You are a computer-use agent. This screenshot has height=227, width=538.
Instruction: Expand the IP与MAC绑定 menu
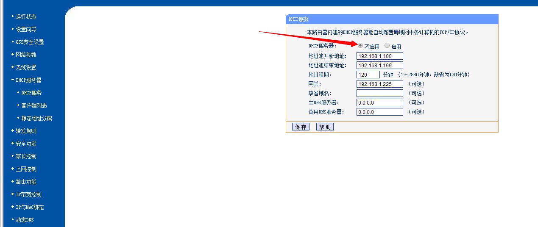(30, 207)
